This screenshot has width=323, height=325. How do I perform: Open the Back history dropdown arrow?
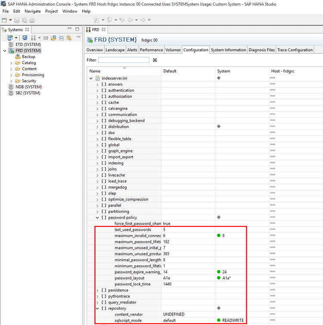coord(136,20)
